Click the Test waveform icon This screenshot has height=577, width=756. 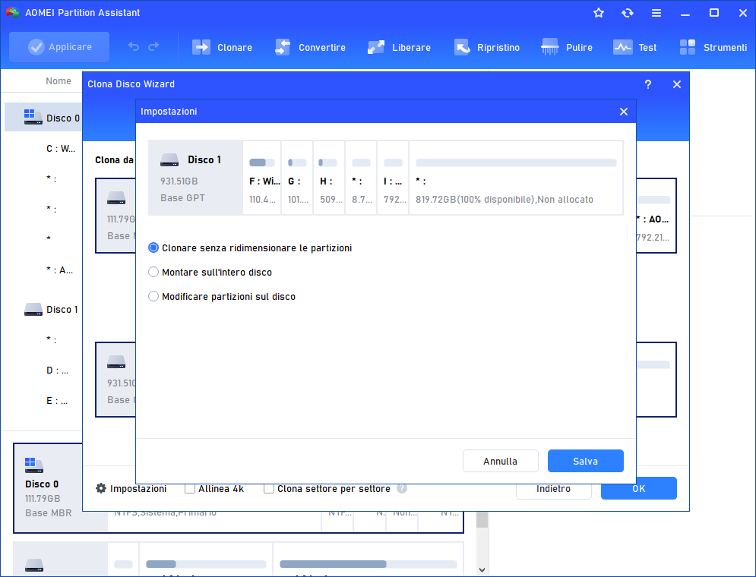tap(622, 47)
